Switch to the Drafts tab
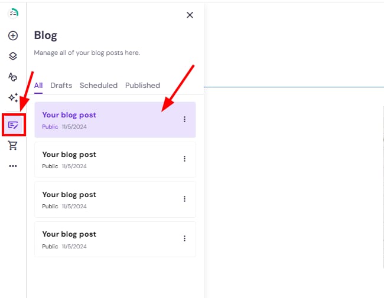384x298 pixels. pyautogui.click(x=61, y=86)
